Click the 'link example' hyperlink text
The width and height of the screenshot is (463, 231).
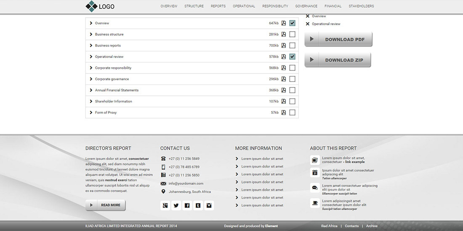coord(355,162)
